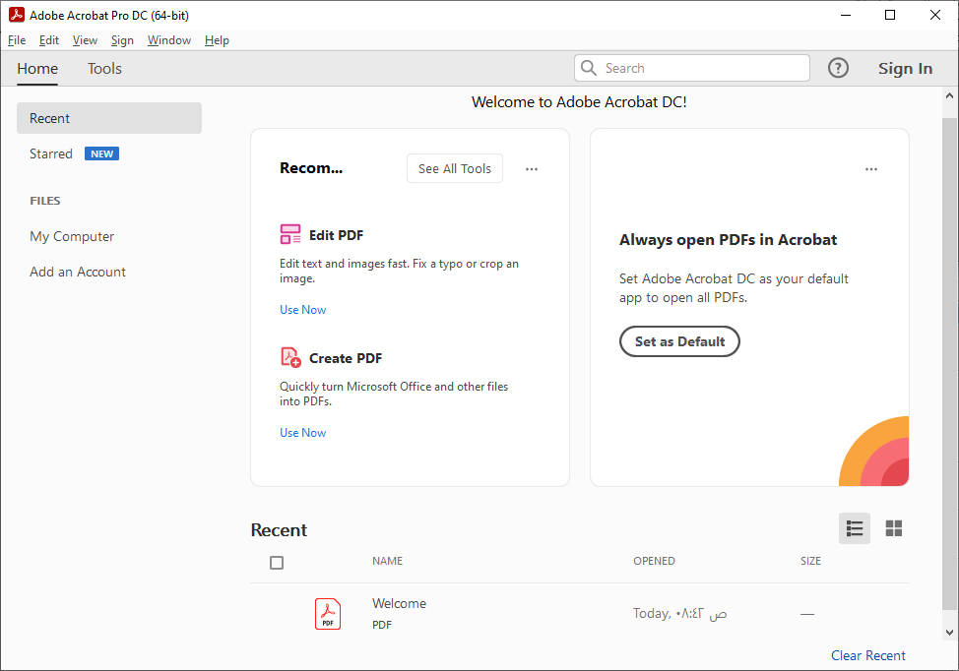Viewport: 959px width, 671px height.
Task: Click the Edit PDF tool icon
Action: (x=290, y=234)
